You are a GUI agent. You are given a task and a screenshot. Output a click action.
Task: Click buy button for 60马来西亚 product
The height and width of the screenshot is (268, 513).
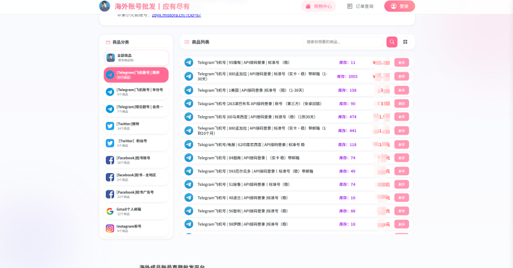(401, 117)
